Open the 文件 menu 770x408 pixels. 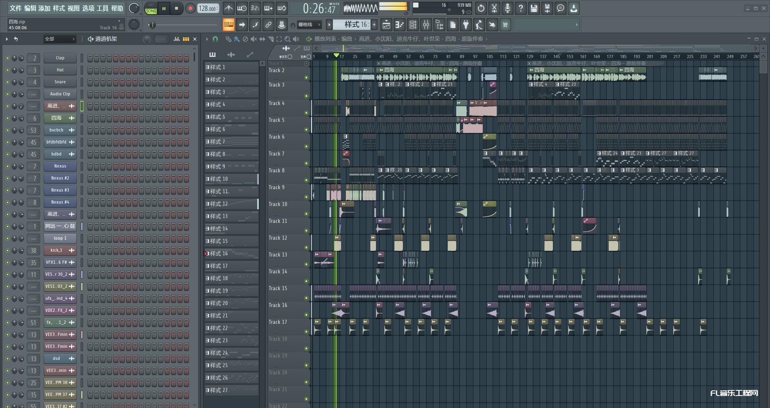click(16, 8)
